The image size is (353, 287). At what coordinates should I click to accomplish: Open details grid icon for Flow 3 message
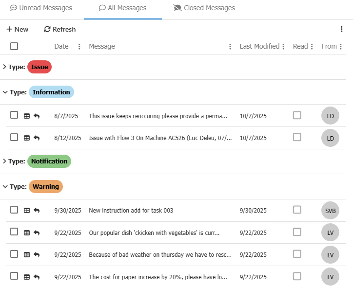tap(27, 138)
